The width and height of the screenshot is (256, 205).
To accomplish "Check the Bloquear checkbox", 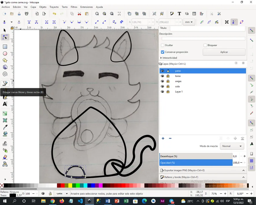I will 205,45.
